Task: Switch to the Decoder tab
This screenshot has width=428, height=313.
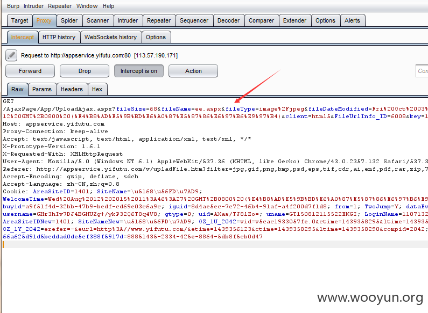Action: pos(228,21)
